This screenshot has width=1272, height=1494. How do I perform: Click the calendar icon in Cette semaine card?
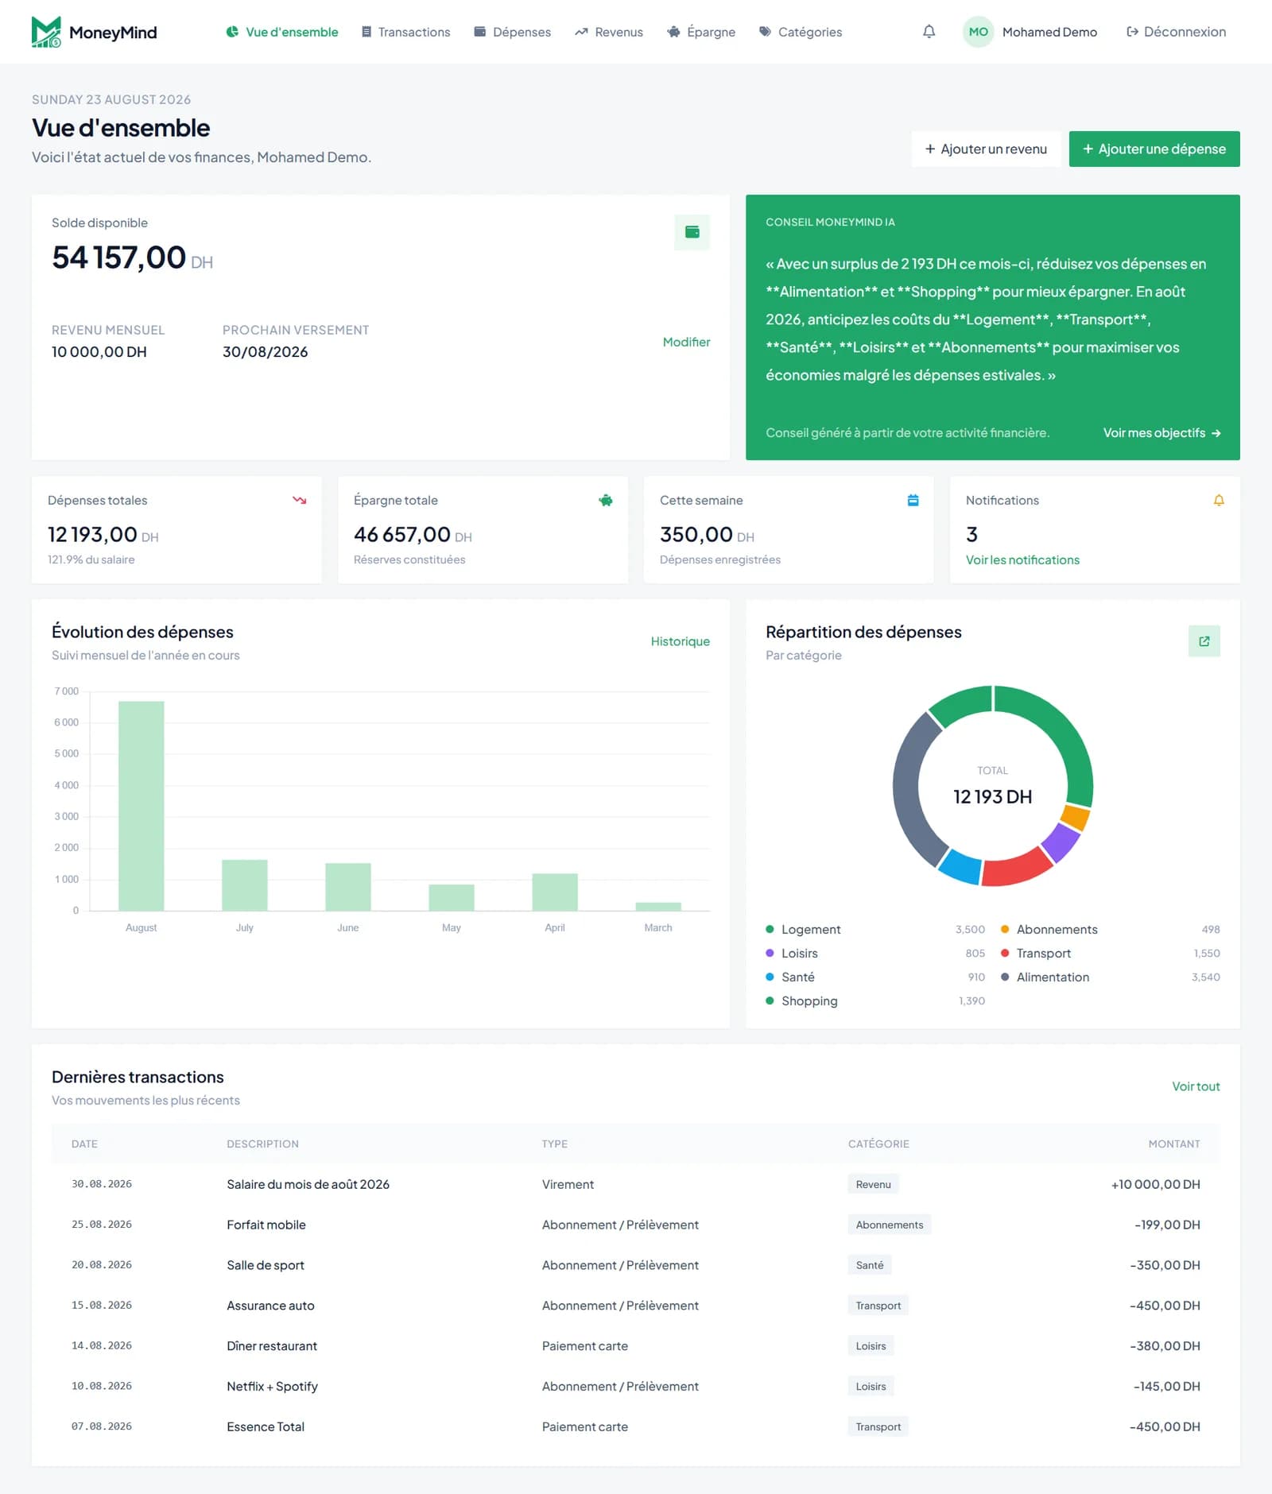tap(913, 500)
